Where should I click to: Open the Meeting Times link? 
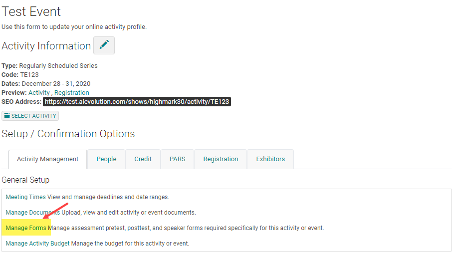click(x=25, y=197)
